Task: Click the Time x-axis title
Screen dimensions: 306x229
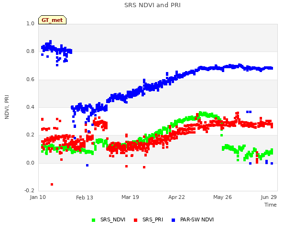Action: 271,205
